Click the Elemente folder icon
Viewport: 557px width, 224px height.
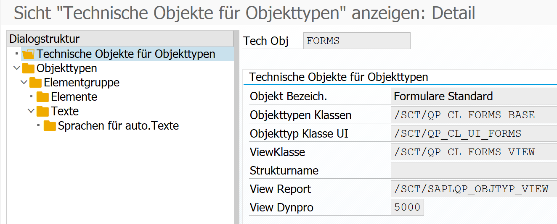coord(42,97)
